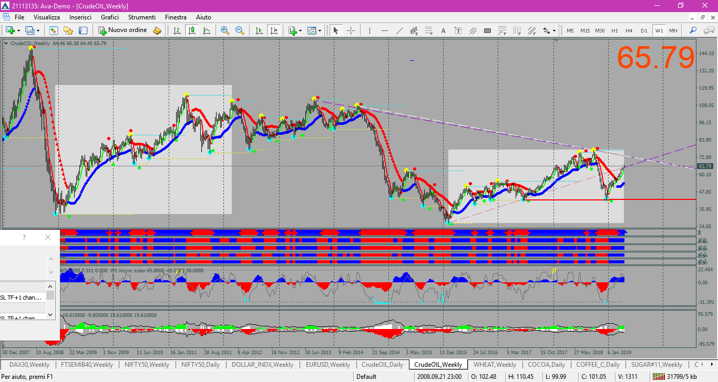This screenshot has height=382, width=718.
Task: Select the H4 timeframe
Action: click(629, 30)
